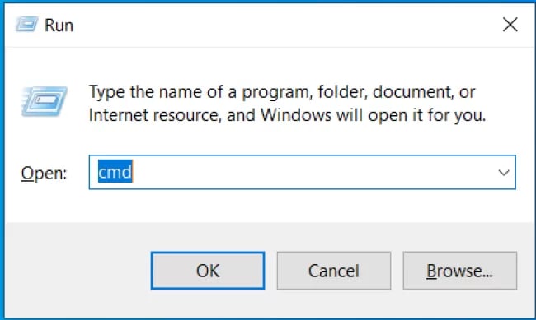Screen dimensions: 536x320
Task: Click the highlighted "cmd" text
Action: tap(115, 172)
